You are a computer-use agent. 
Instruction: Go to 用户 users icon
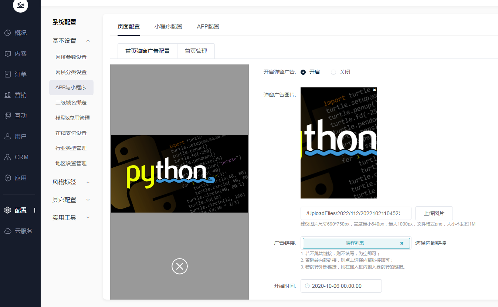pos(8,137)
